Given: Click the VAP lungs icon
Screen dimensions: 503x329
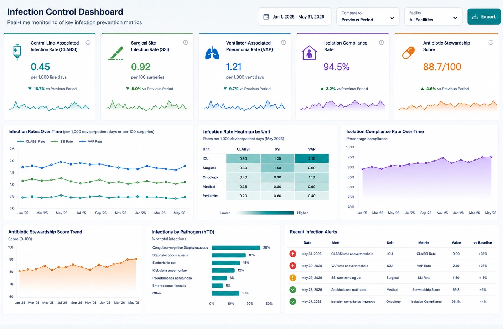Looking at the screenshot, I should pyautogui.click(x=212, y=53).
